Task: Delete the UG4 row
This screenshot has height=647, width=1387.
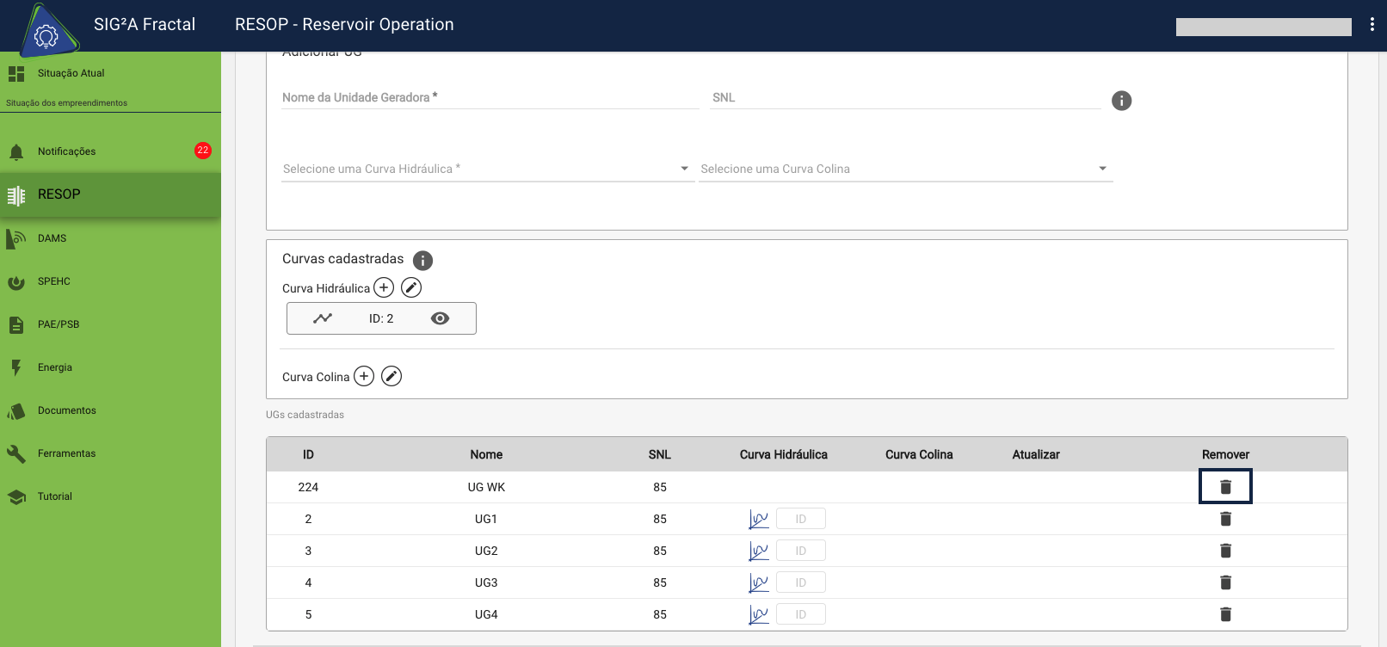Action: (1225, 614)
